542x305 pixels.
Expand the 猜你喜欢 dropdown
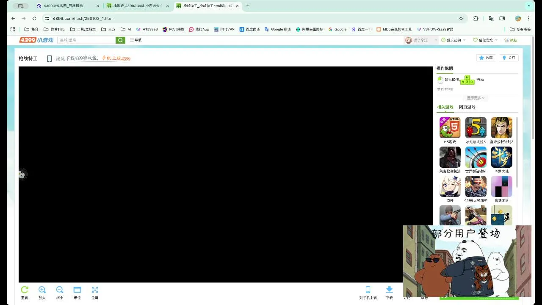click(x=485, y=40)
